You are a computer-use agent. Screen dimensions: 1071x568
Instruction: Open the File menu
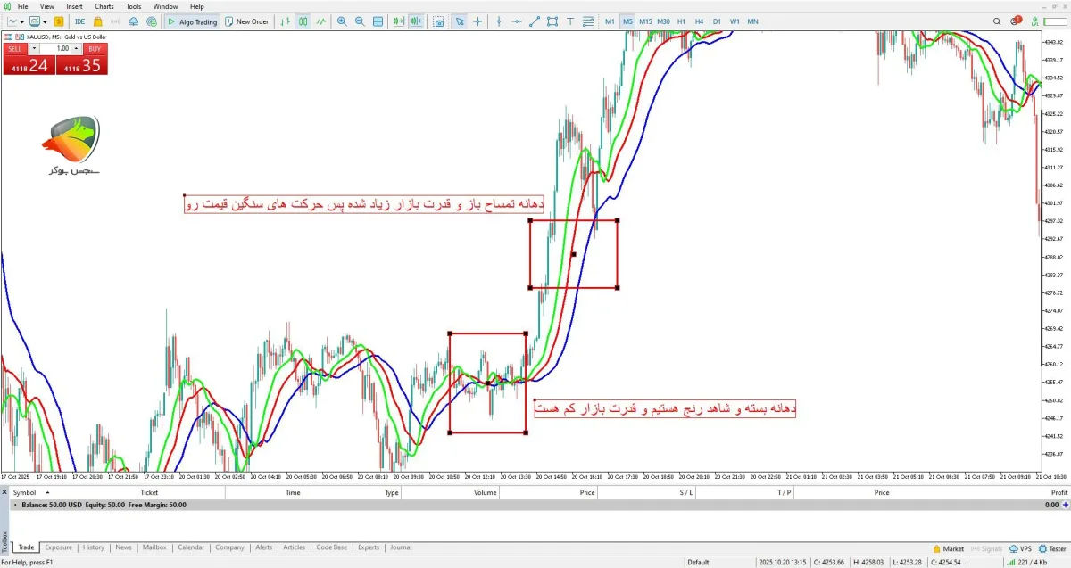(22, 6)
